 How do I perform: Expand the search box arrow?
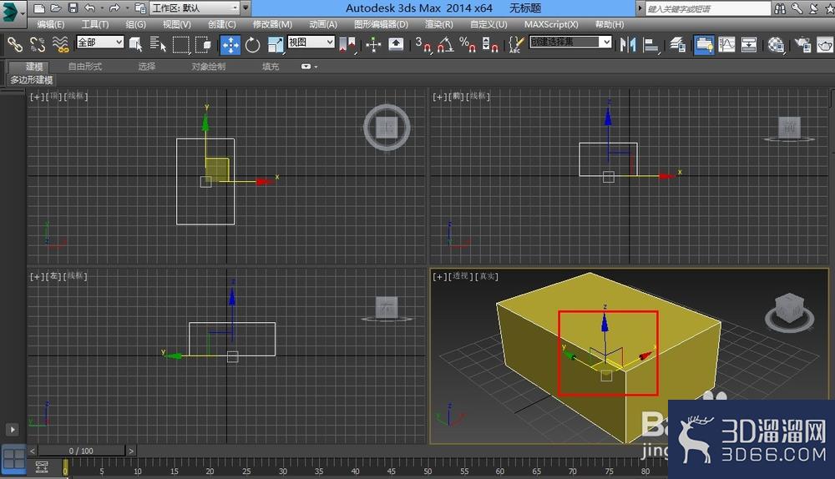640,8
